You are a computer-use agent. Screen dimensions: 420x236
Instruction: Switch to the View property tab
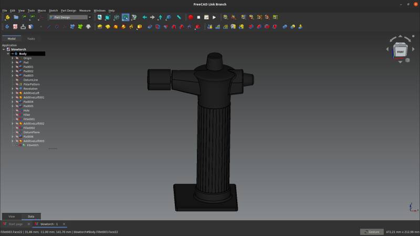click(x=12, y=217)
